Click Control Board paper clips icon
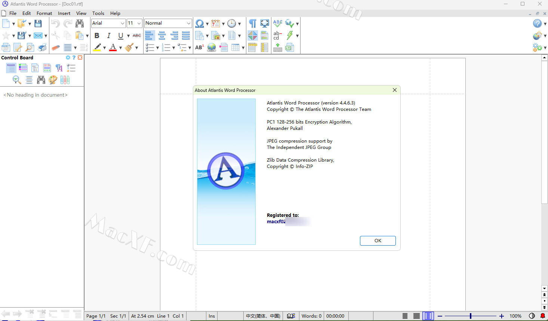548x321 pixels. tap(65, 80)
